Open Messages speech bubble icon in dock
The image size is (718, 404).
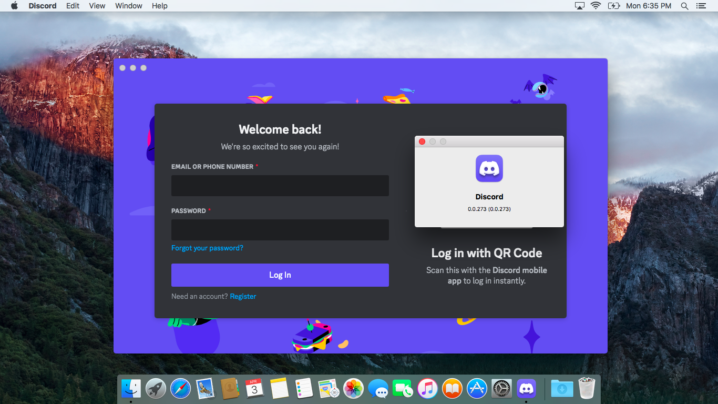point(378,389)
